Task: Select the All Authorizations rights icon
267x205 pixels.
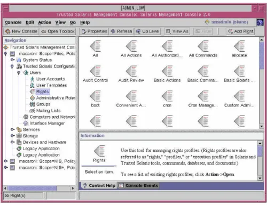Action: (167, 46)
